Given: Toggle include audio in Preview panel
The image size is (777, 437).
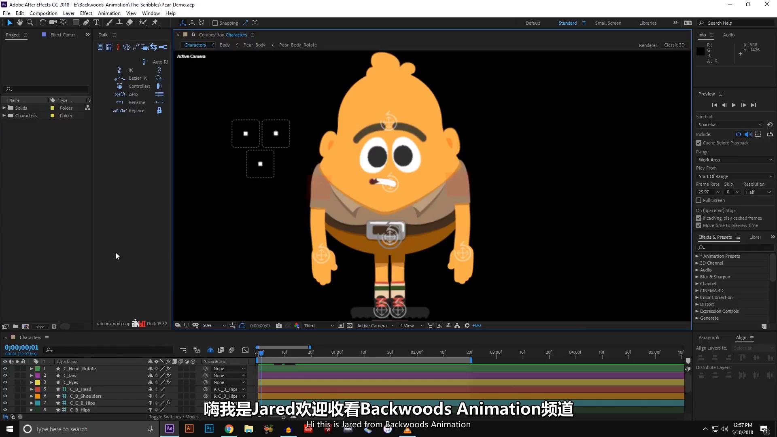Looking at the screenshot, I should pyautogui.click(x=748, y=134).
